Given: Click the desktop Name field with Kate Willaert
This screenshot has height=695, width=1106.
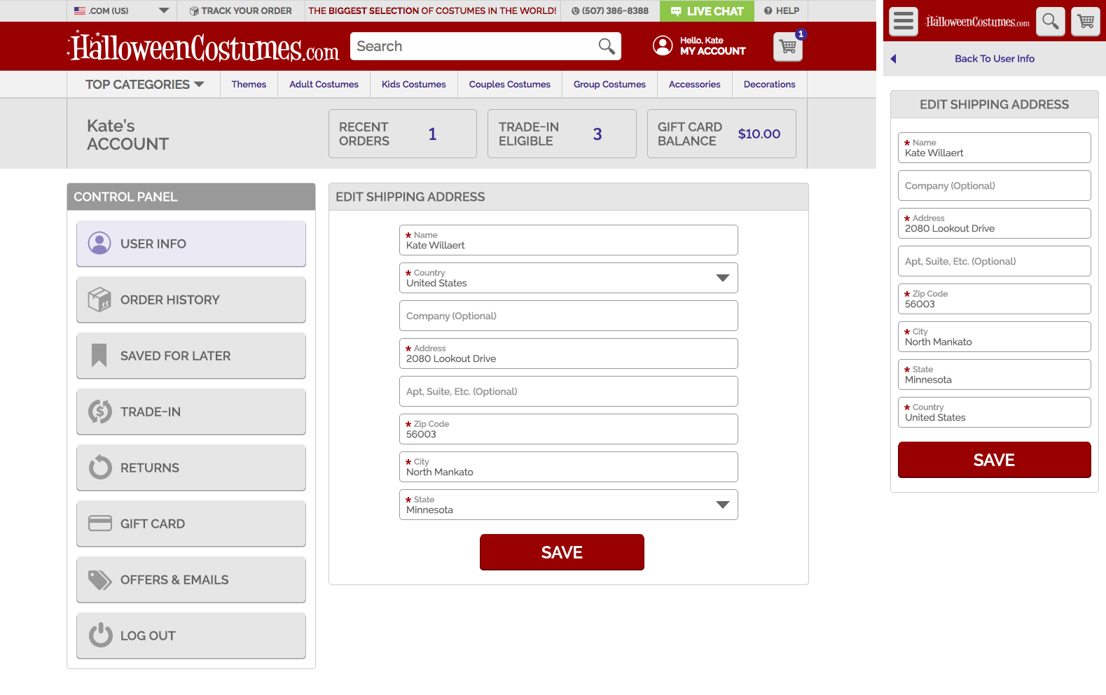Looking at the screenshot, I should pos(568,240).
